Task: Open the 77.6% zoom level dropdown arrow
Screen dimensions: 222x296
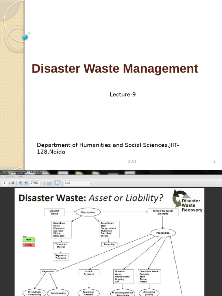Action: [x=41, y=183]
